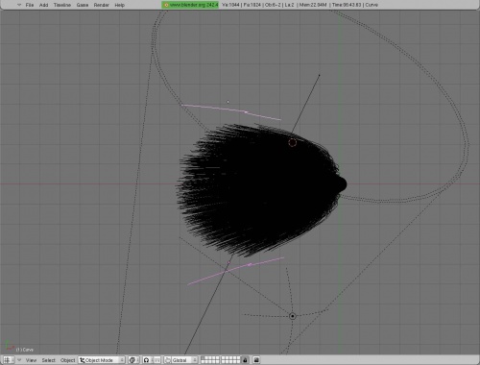Select the lamp object below the hair
Screen dimensions: 480x365
pyautogui.click(x=292, y=316)
